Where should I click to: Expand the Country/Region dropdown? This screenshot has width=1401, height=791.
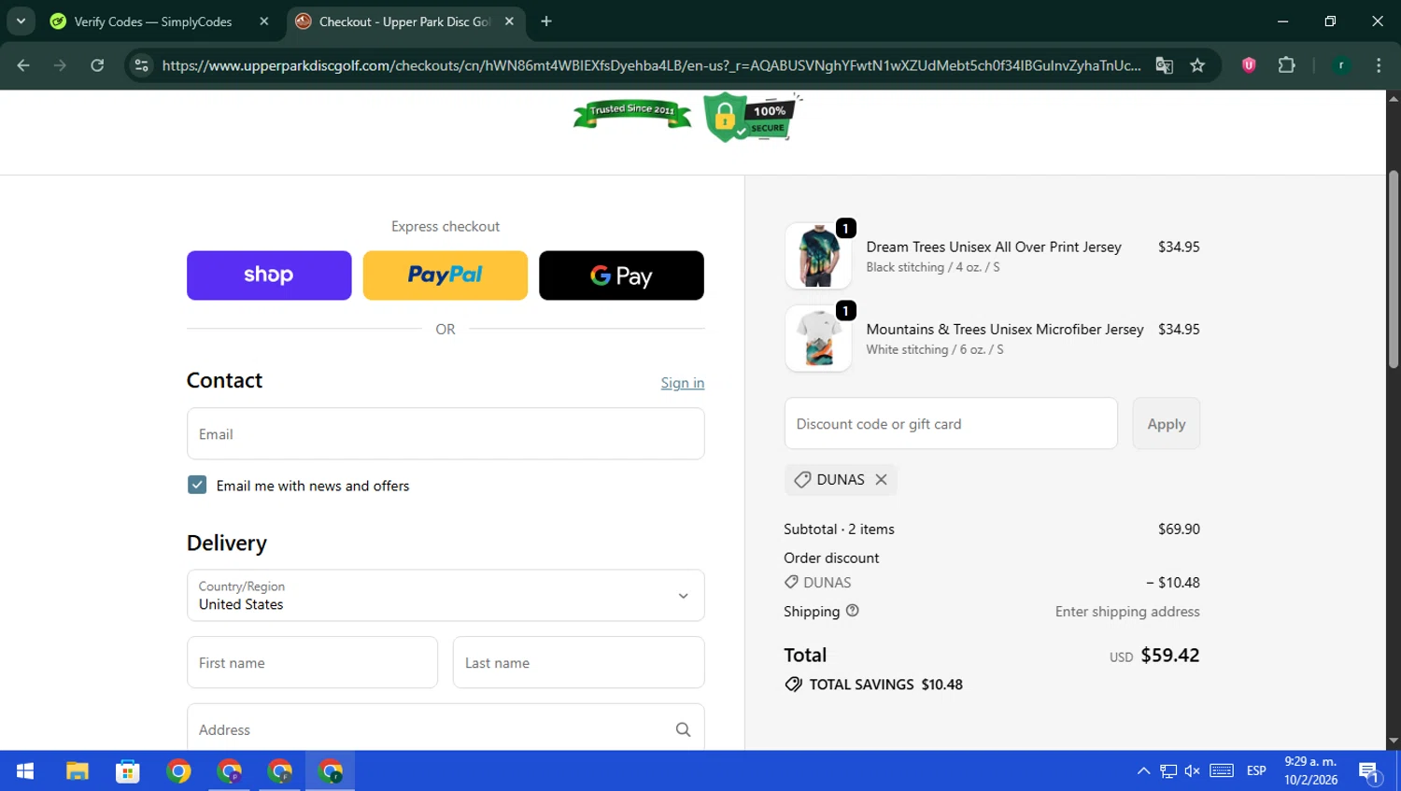tap(446, 595)
